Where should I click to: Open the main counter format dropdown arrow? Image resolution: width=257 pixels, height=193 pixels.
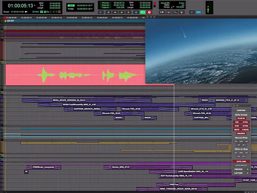coord(35,5)
